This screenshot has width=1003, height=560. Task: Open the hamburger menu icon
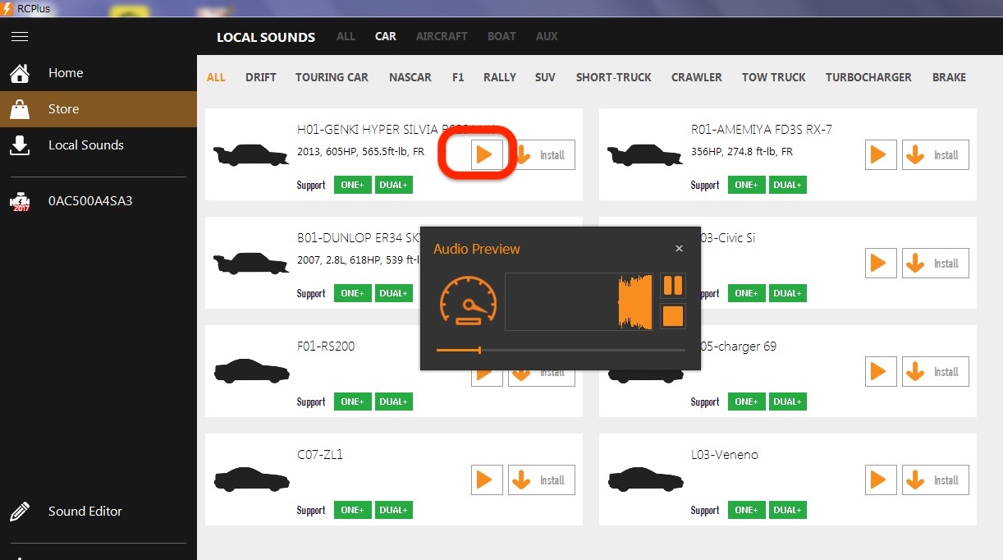[x=20, y=37]
